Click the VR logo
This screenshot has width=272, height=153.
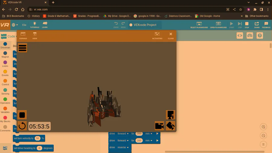(x=5, y=25)
